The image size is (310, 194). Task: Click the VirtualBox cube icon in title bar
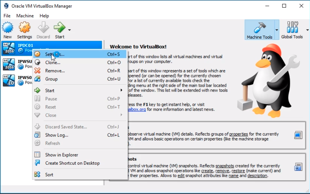(x=6, y=6)
